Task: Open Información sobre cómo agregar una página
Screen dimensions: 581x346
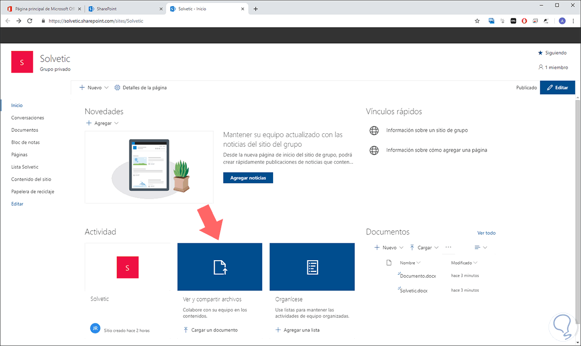Action: click(x=436, y=150)
